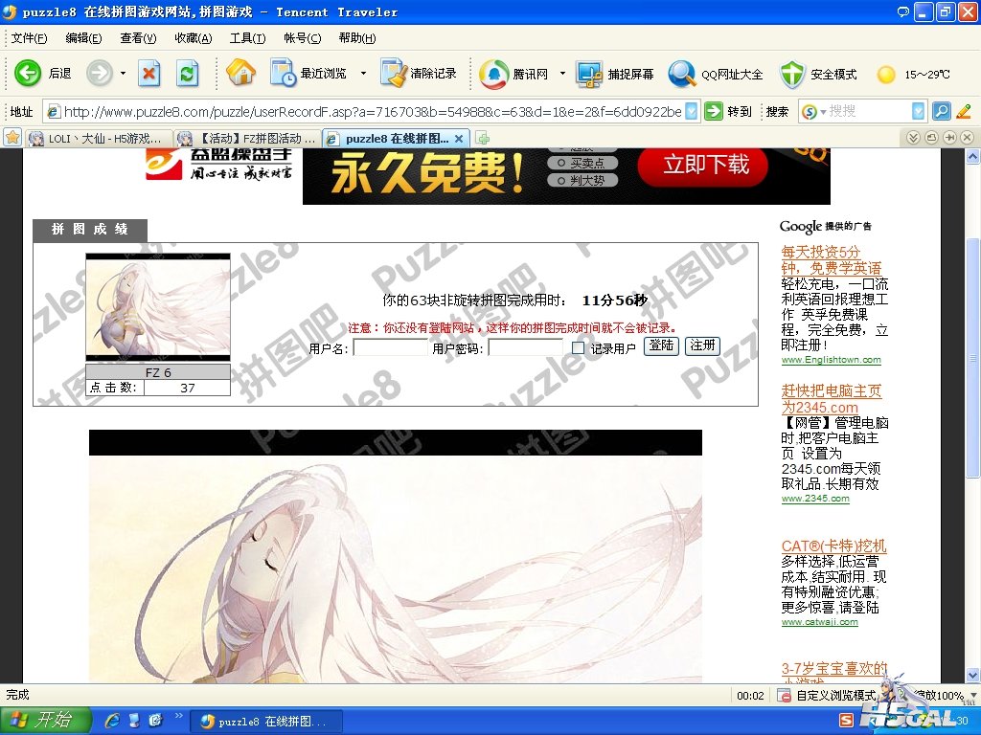981x735 pixels.
Task: Visit the www.2345.com green link
Action: [x=815, y=499]
